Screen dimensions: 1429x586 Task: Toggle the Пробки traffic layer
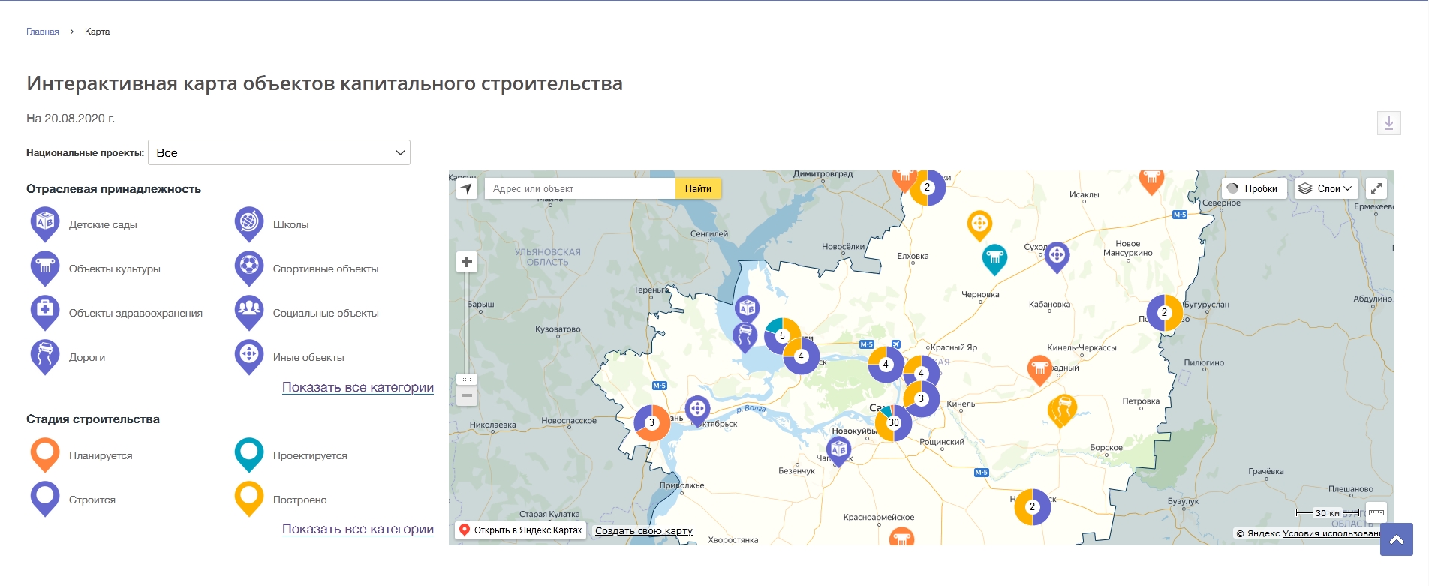[x=1253, y=189]
